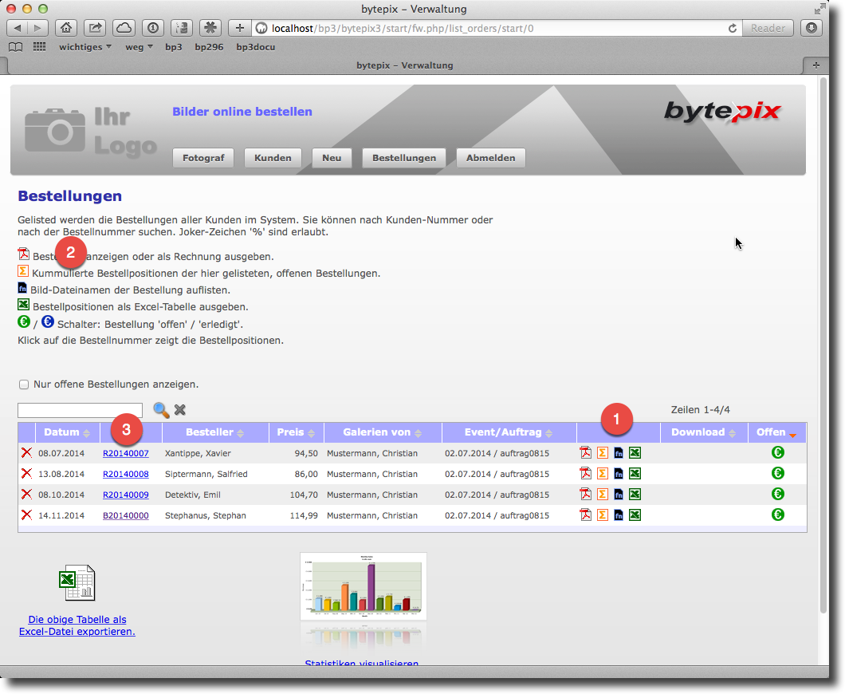845x694 pixels.
Task: Export order R20140008 positions as Excel
Action: (x=635, y=474)
